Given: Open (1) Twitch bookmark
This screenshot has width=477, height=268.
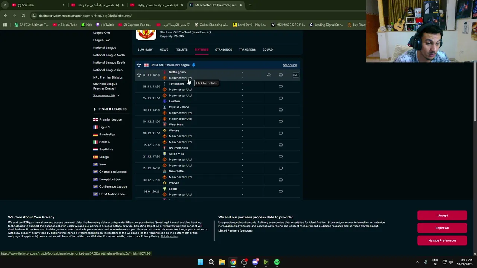Looking at the screenshot, I should pyautogui.click(x=105, y=25).
